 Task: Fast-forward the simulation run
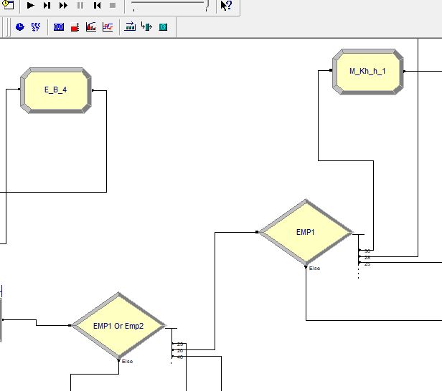coord(63,5)
